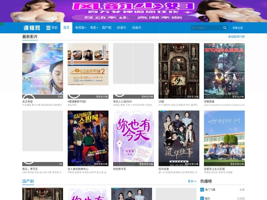
Task: Click the 01 rank badge in 热播榜
Action: tap(202, 190)
